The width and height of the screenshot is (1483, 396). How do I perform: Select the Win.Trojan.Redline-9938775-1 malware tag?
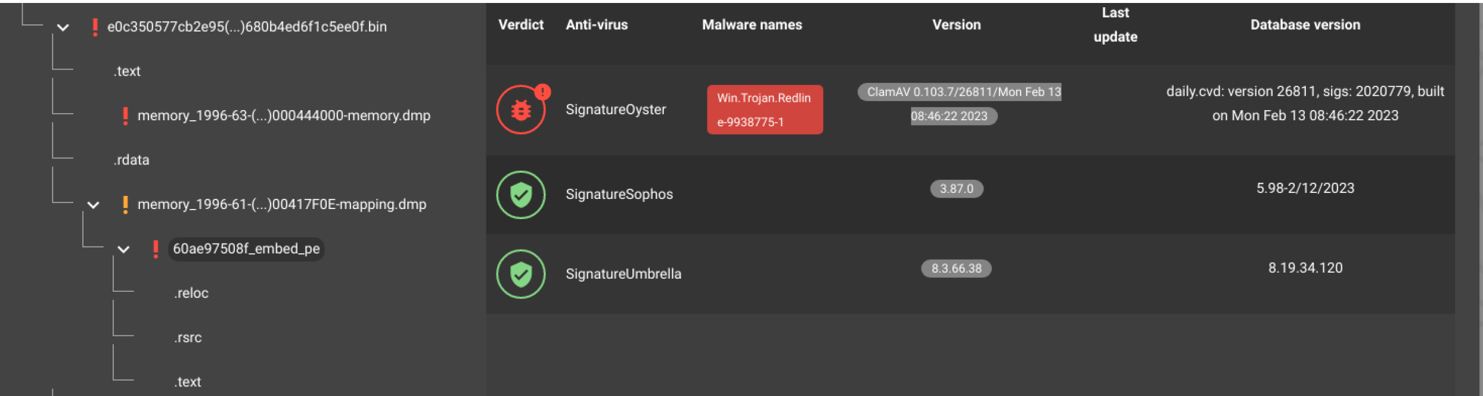[765, 110]
